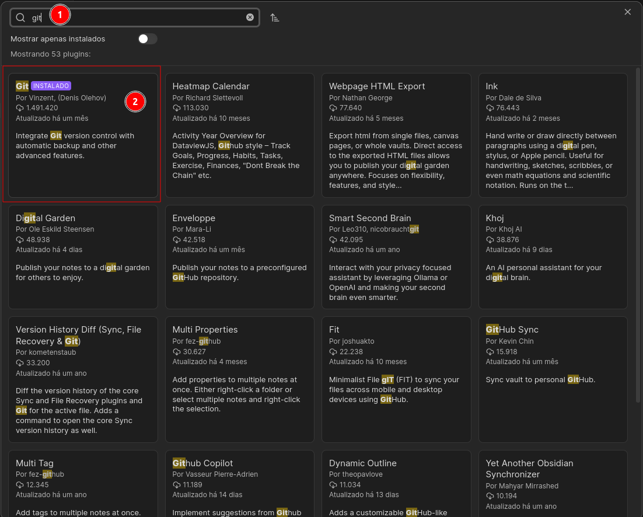Click 'Por joshuakto' author text

351,341
